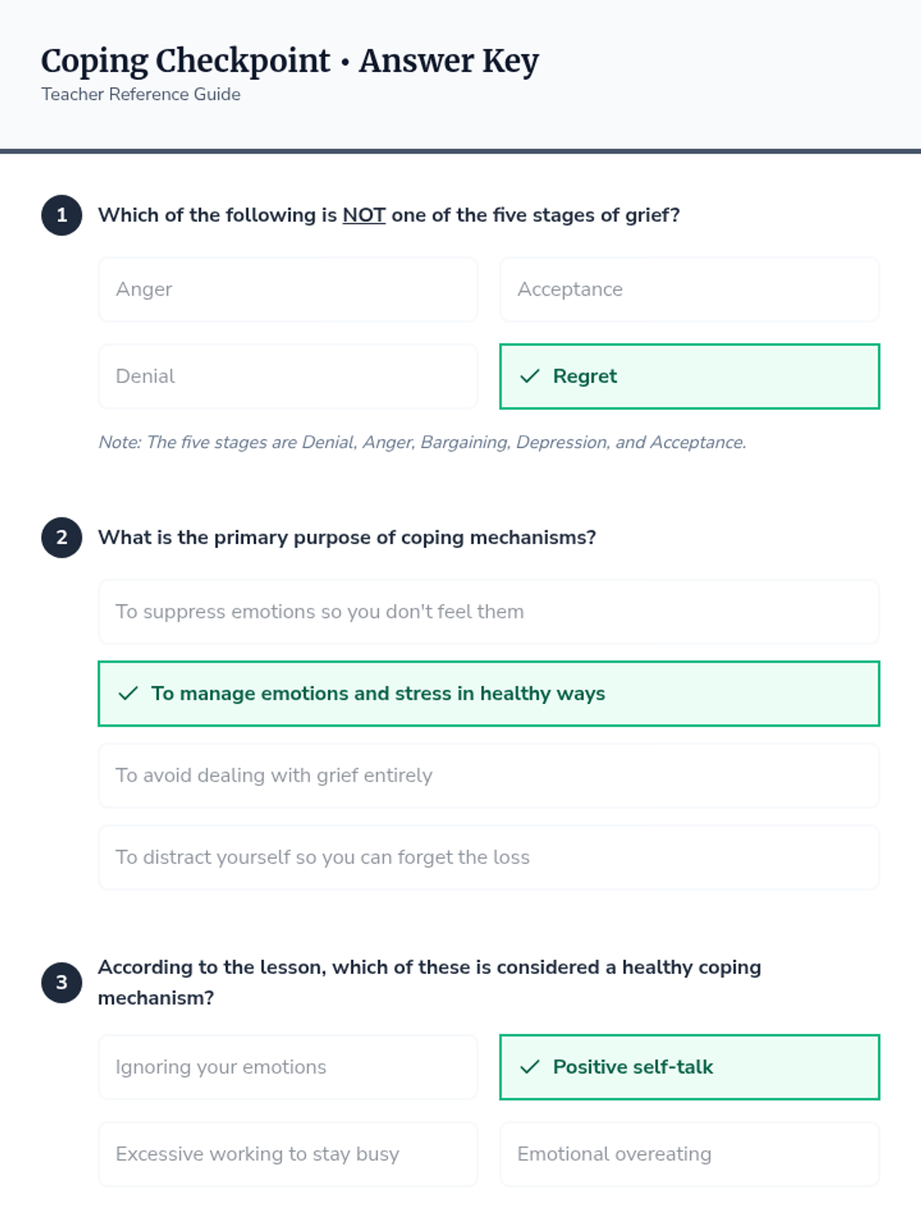Click the question 2 number badge

point(61,537)
